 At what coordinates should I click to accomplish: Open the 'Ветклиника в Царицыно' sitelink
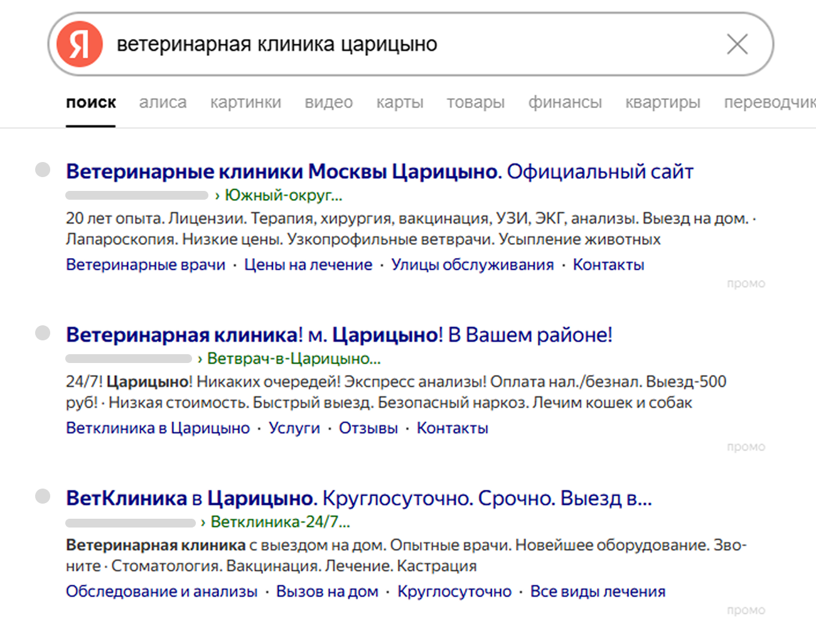158,428
